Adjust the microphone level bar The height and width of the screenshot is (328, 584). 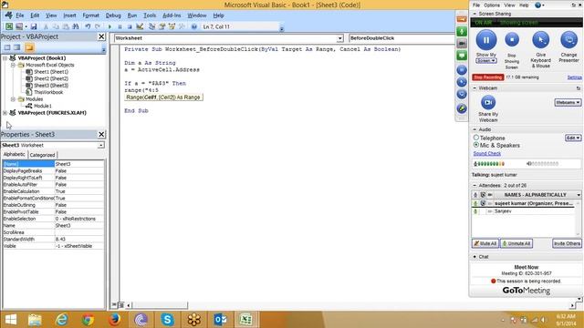pyautogui.click(x=489, y=164)
